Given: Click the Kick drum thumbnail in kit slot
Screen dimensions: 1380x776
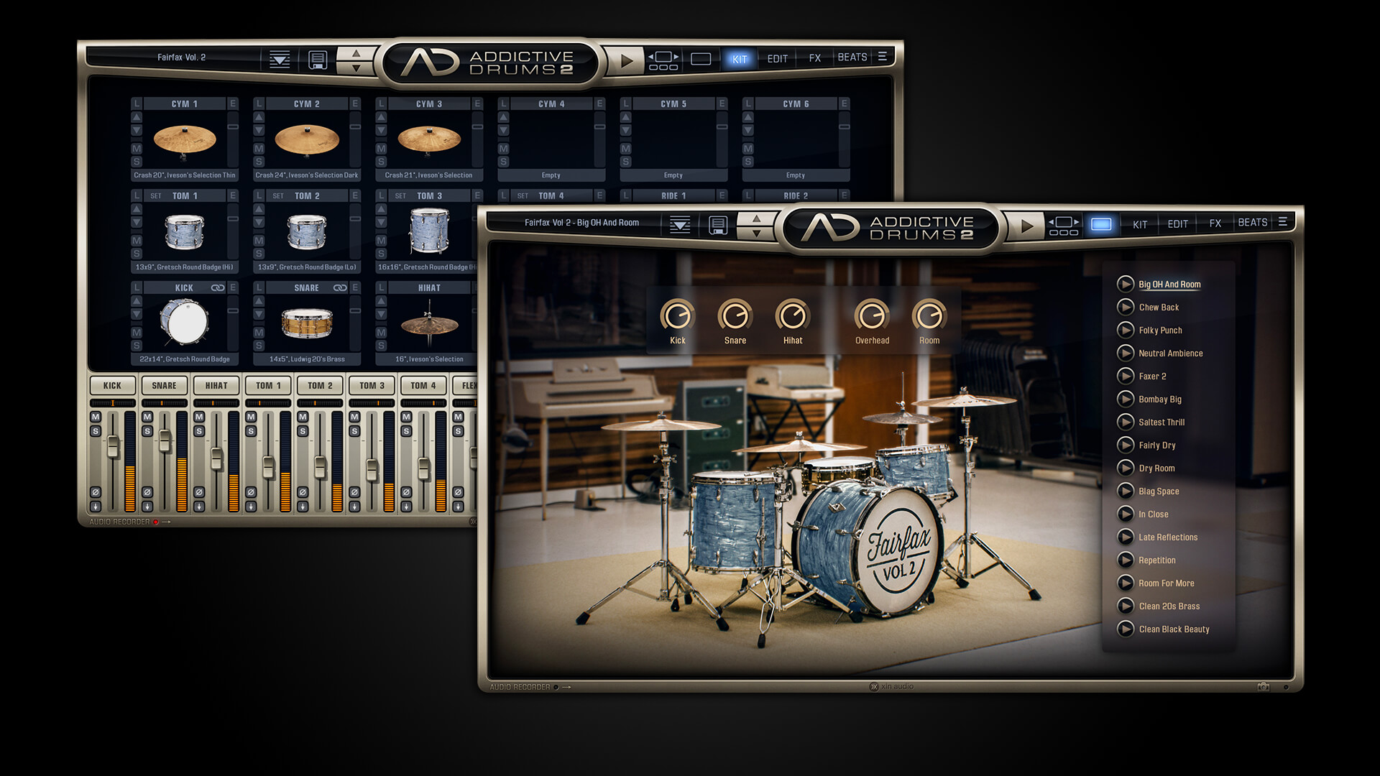Looking at the screenshot, I should (185, 321).
